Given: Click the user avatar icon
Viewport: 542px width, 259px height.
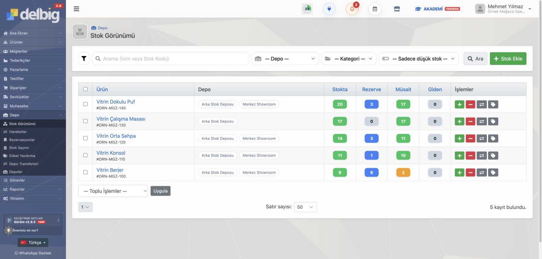Looking at the screenshot, I should point(480,9).
